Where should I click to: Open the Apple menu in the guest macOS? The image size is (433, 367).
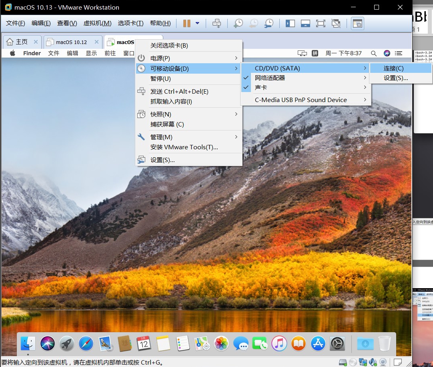12,53
